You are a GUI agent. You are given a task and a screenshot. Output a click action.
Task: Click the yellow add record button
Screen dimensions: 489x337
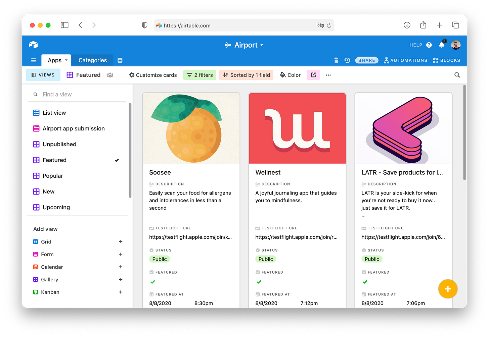tap(448, 289)
